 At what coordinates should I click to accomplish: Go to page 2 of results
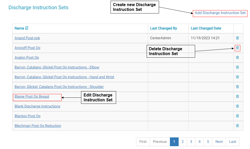(182, 142)
